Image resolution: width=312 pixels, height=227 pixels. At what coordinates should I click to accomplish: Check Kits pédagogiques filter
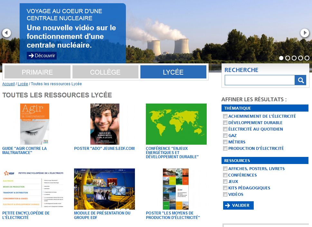pyautogui.click(x=225, y=188)
